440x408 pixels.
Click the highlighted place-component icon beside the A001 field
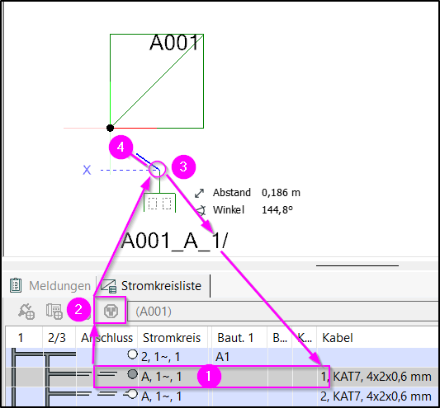[111, 311]
